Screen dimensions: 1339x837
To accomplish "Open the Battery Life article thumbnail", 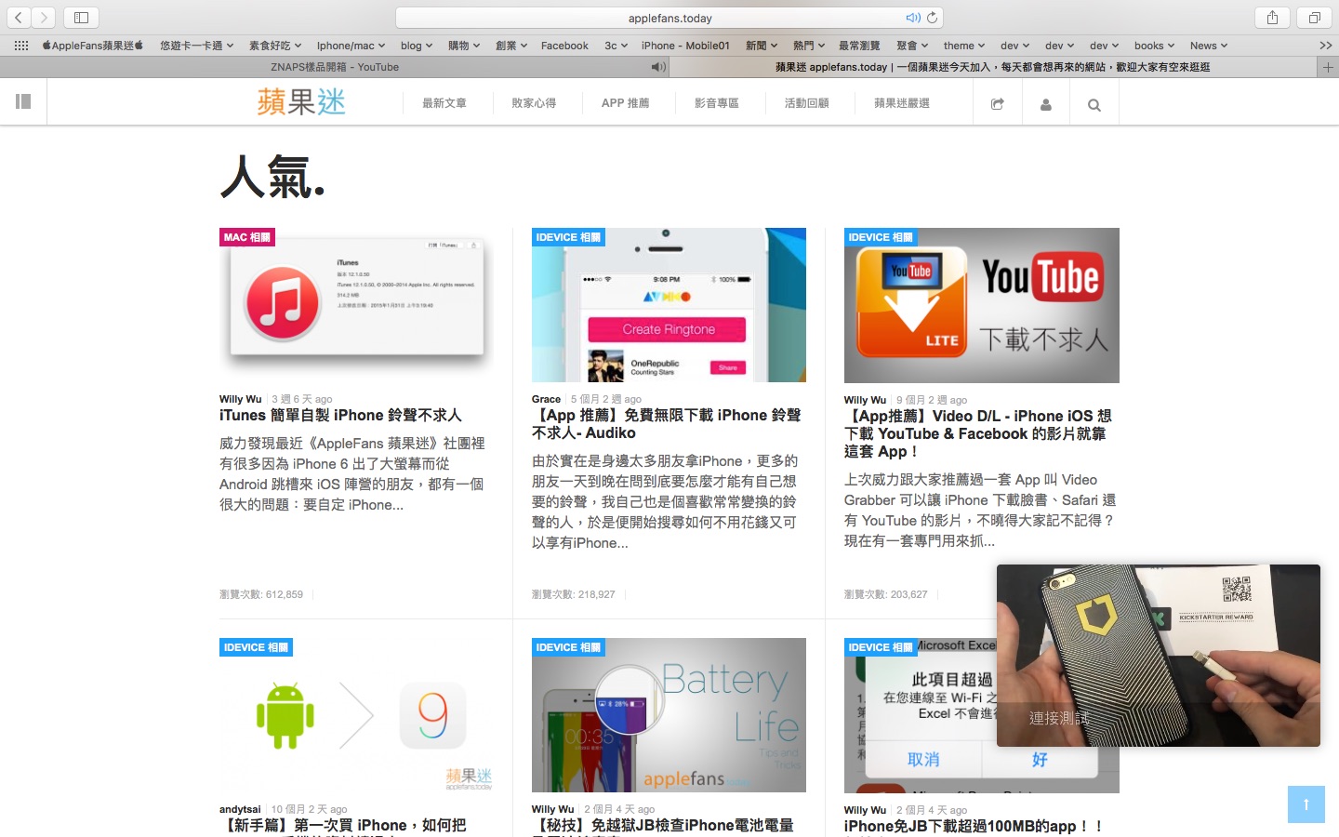I will [x=669, y=715].
